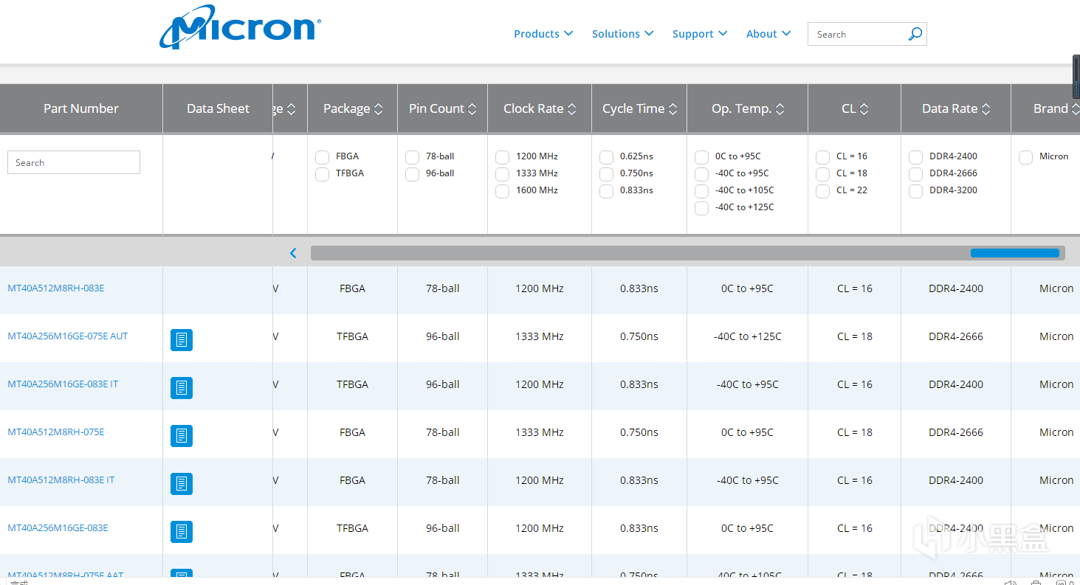Screen dimensions: 1080x585
Task: Open part MT40A256M16GE-083E IT link
Action: coord(63,384)
